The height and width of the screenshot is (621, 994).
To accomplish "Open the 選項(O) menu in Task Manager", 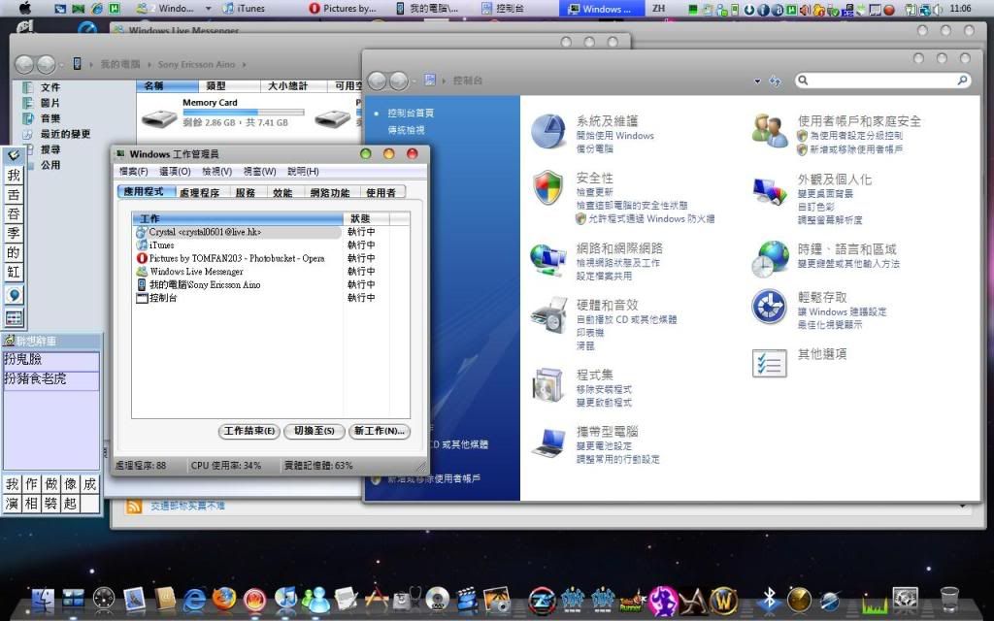I will pos(175,171).
